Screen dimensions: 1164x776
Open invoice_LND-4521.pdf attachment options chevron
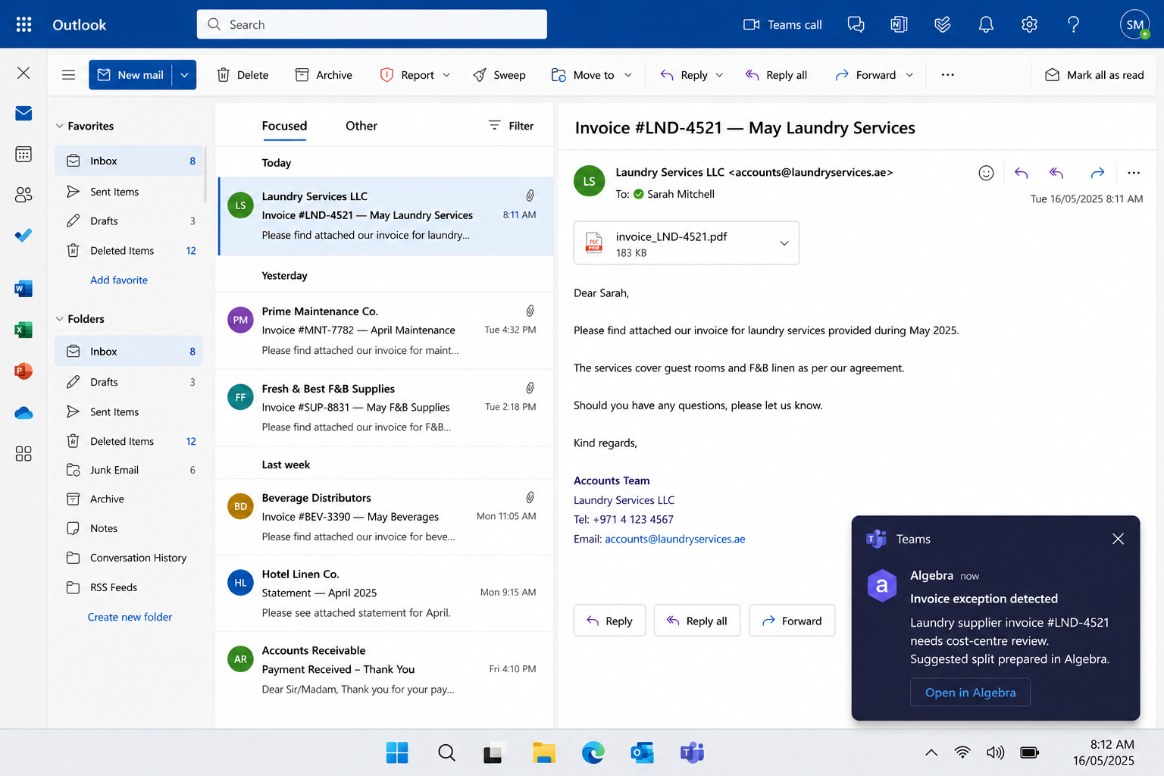tap(784, 243)
